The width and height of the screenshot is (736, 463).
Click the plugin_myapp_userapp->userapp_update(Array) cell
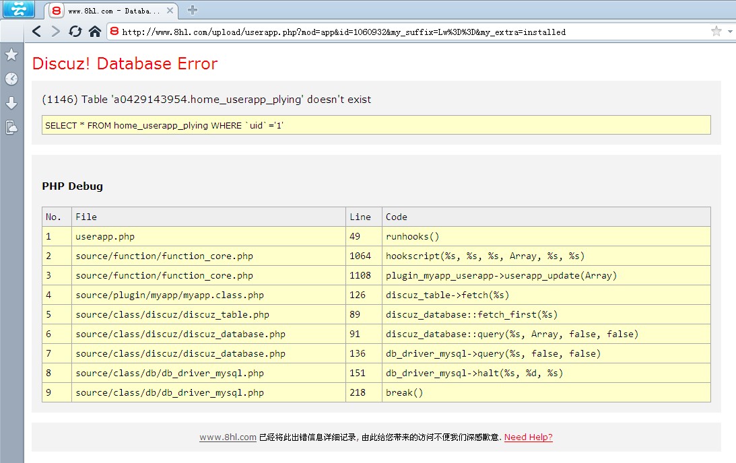(x=546, y=275)
